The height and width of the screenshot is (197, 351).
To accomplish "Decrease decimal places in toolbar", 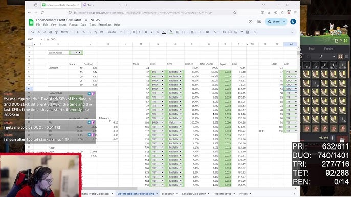I will pos(90,32).
